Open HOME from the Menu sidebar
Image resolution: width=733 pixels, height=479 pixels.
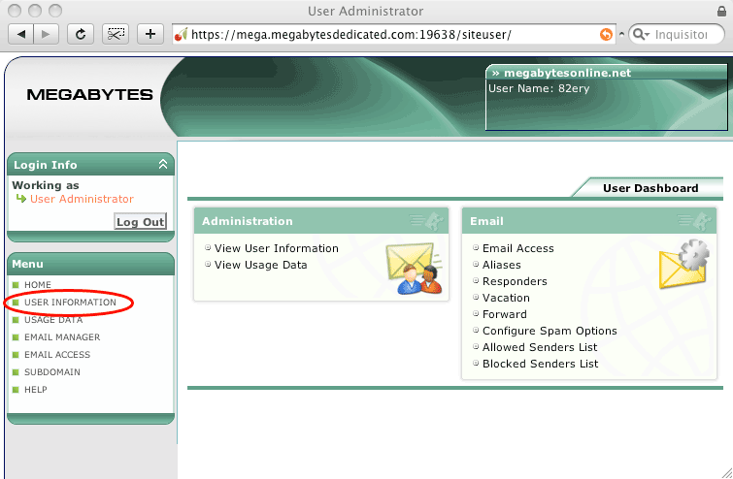[x=38, y=285]
